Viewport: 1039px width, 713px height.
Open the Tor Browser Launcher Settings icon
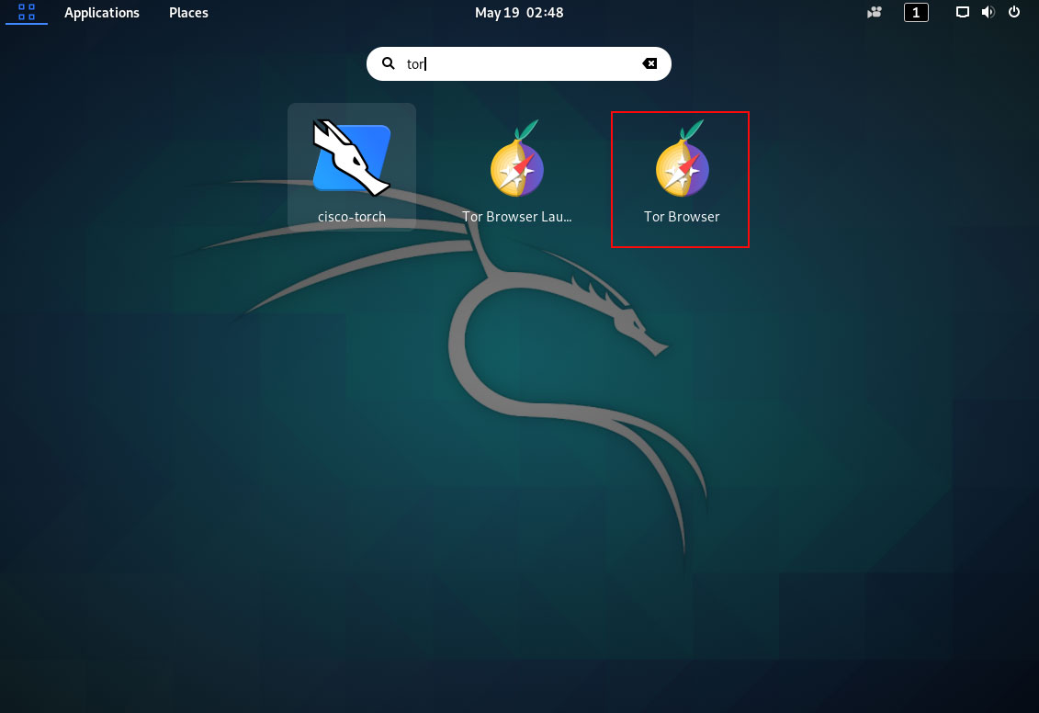click(x=517, y=158)
